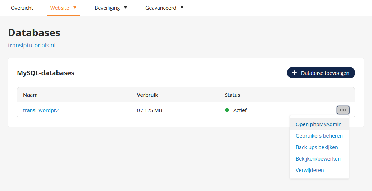Open the transi_wordpr2 database link

(x=41, y=110)
